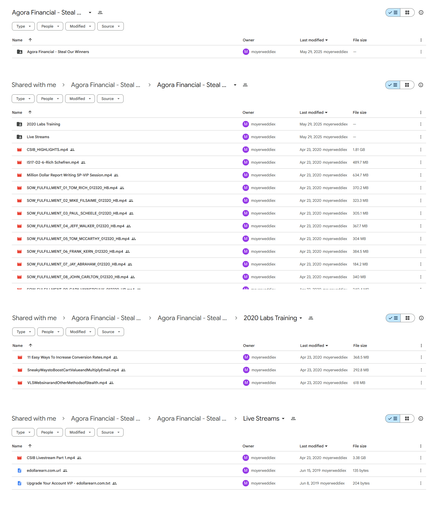The image size is (441, 506).
Task: Click the video file icon of CSIB_HIGHLIGHTS.mp4
Action: point(19,150)
